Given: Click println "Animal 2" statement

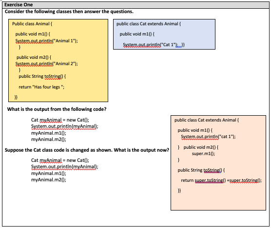Looking at the screenshot, I should pos(47,64).
